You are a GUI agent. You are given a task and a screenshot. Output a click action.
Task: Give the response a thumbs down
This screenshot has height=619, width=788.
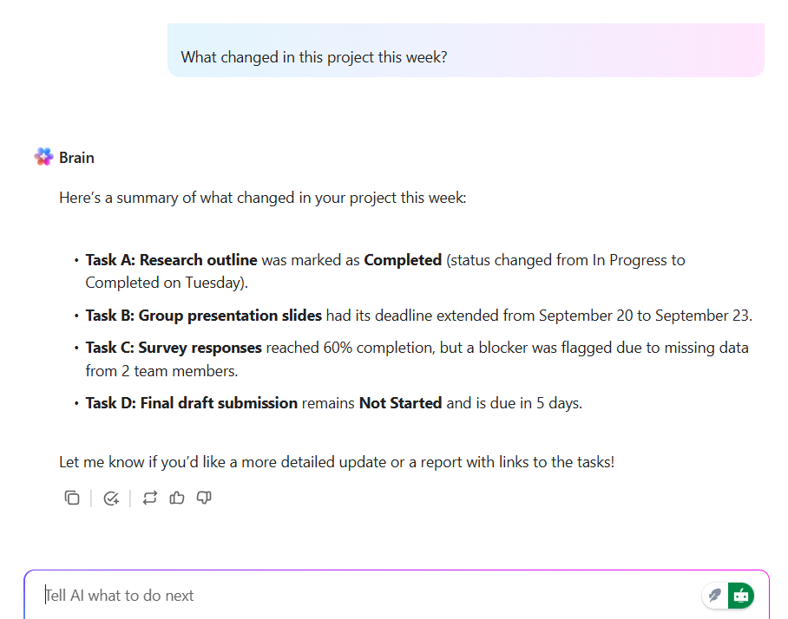click(204, 498)
